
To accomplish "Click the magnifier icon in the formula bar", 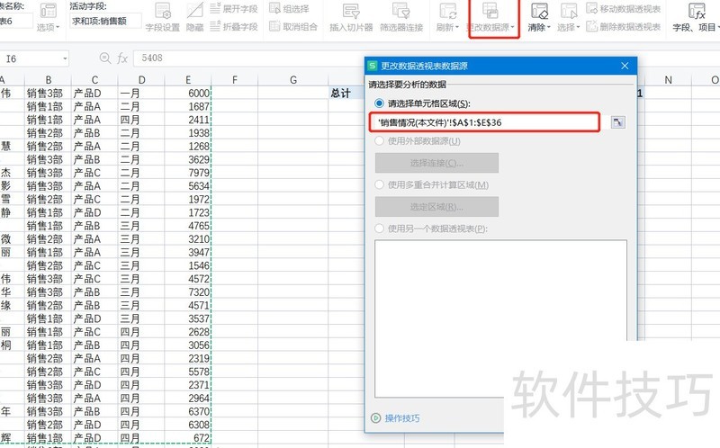I will coord(105,58).
